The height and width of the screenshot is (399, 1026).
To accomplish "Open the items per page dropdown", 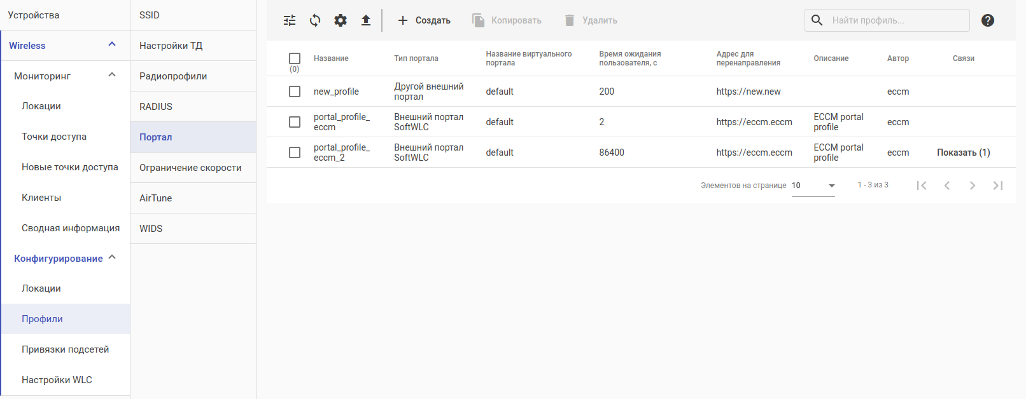I will click(x=813, y=186).
